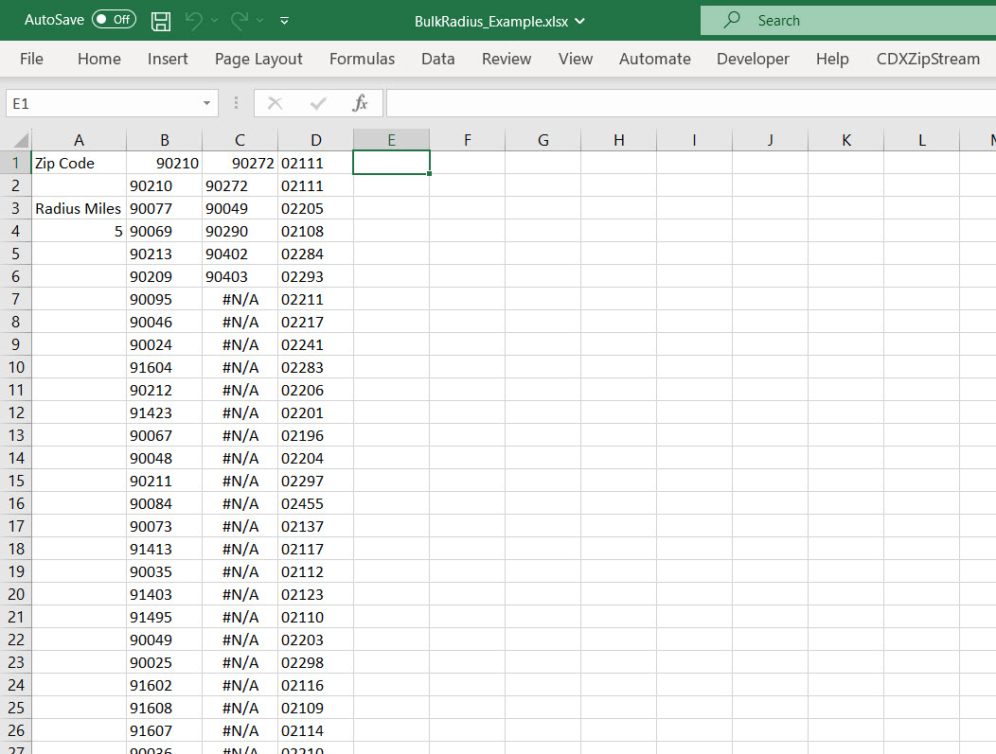This screenshot has width=996, height=754.
Task: Click the Save icon in title bar
Action: click(161, 21)
